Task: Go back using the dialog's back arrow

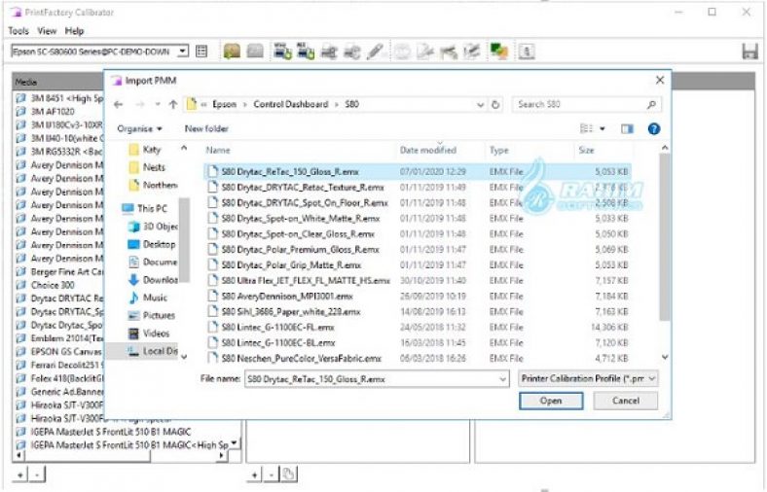Action: click(x=119, y=104)
